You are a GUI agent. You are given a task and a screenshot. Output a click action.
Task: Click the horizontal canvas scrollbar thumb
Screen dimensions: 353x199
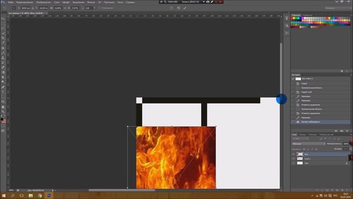122,190
